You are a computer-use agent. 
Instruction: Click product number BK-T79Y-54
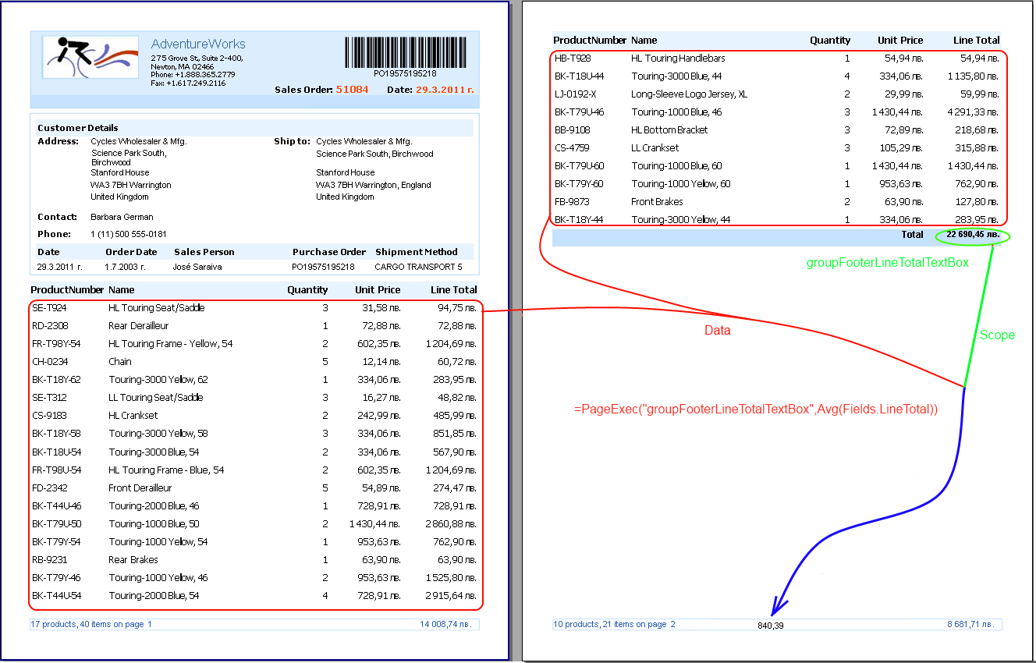(56, 541)
